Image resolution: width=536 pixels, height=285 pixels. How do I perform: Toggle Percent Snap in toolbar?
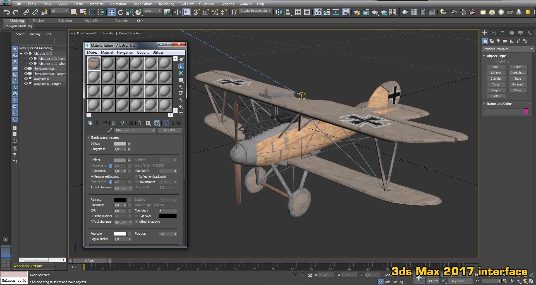click(x=215, y=12)
